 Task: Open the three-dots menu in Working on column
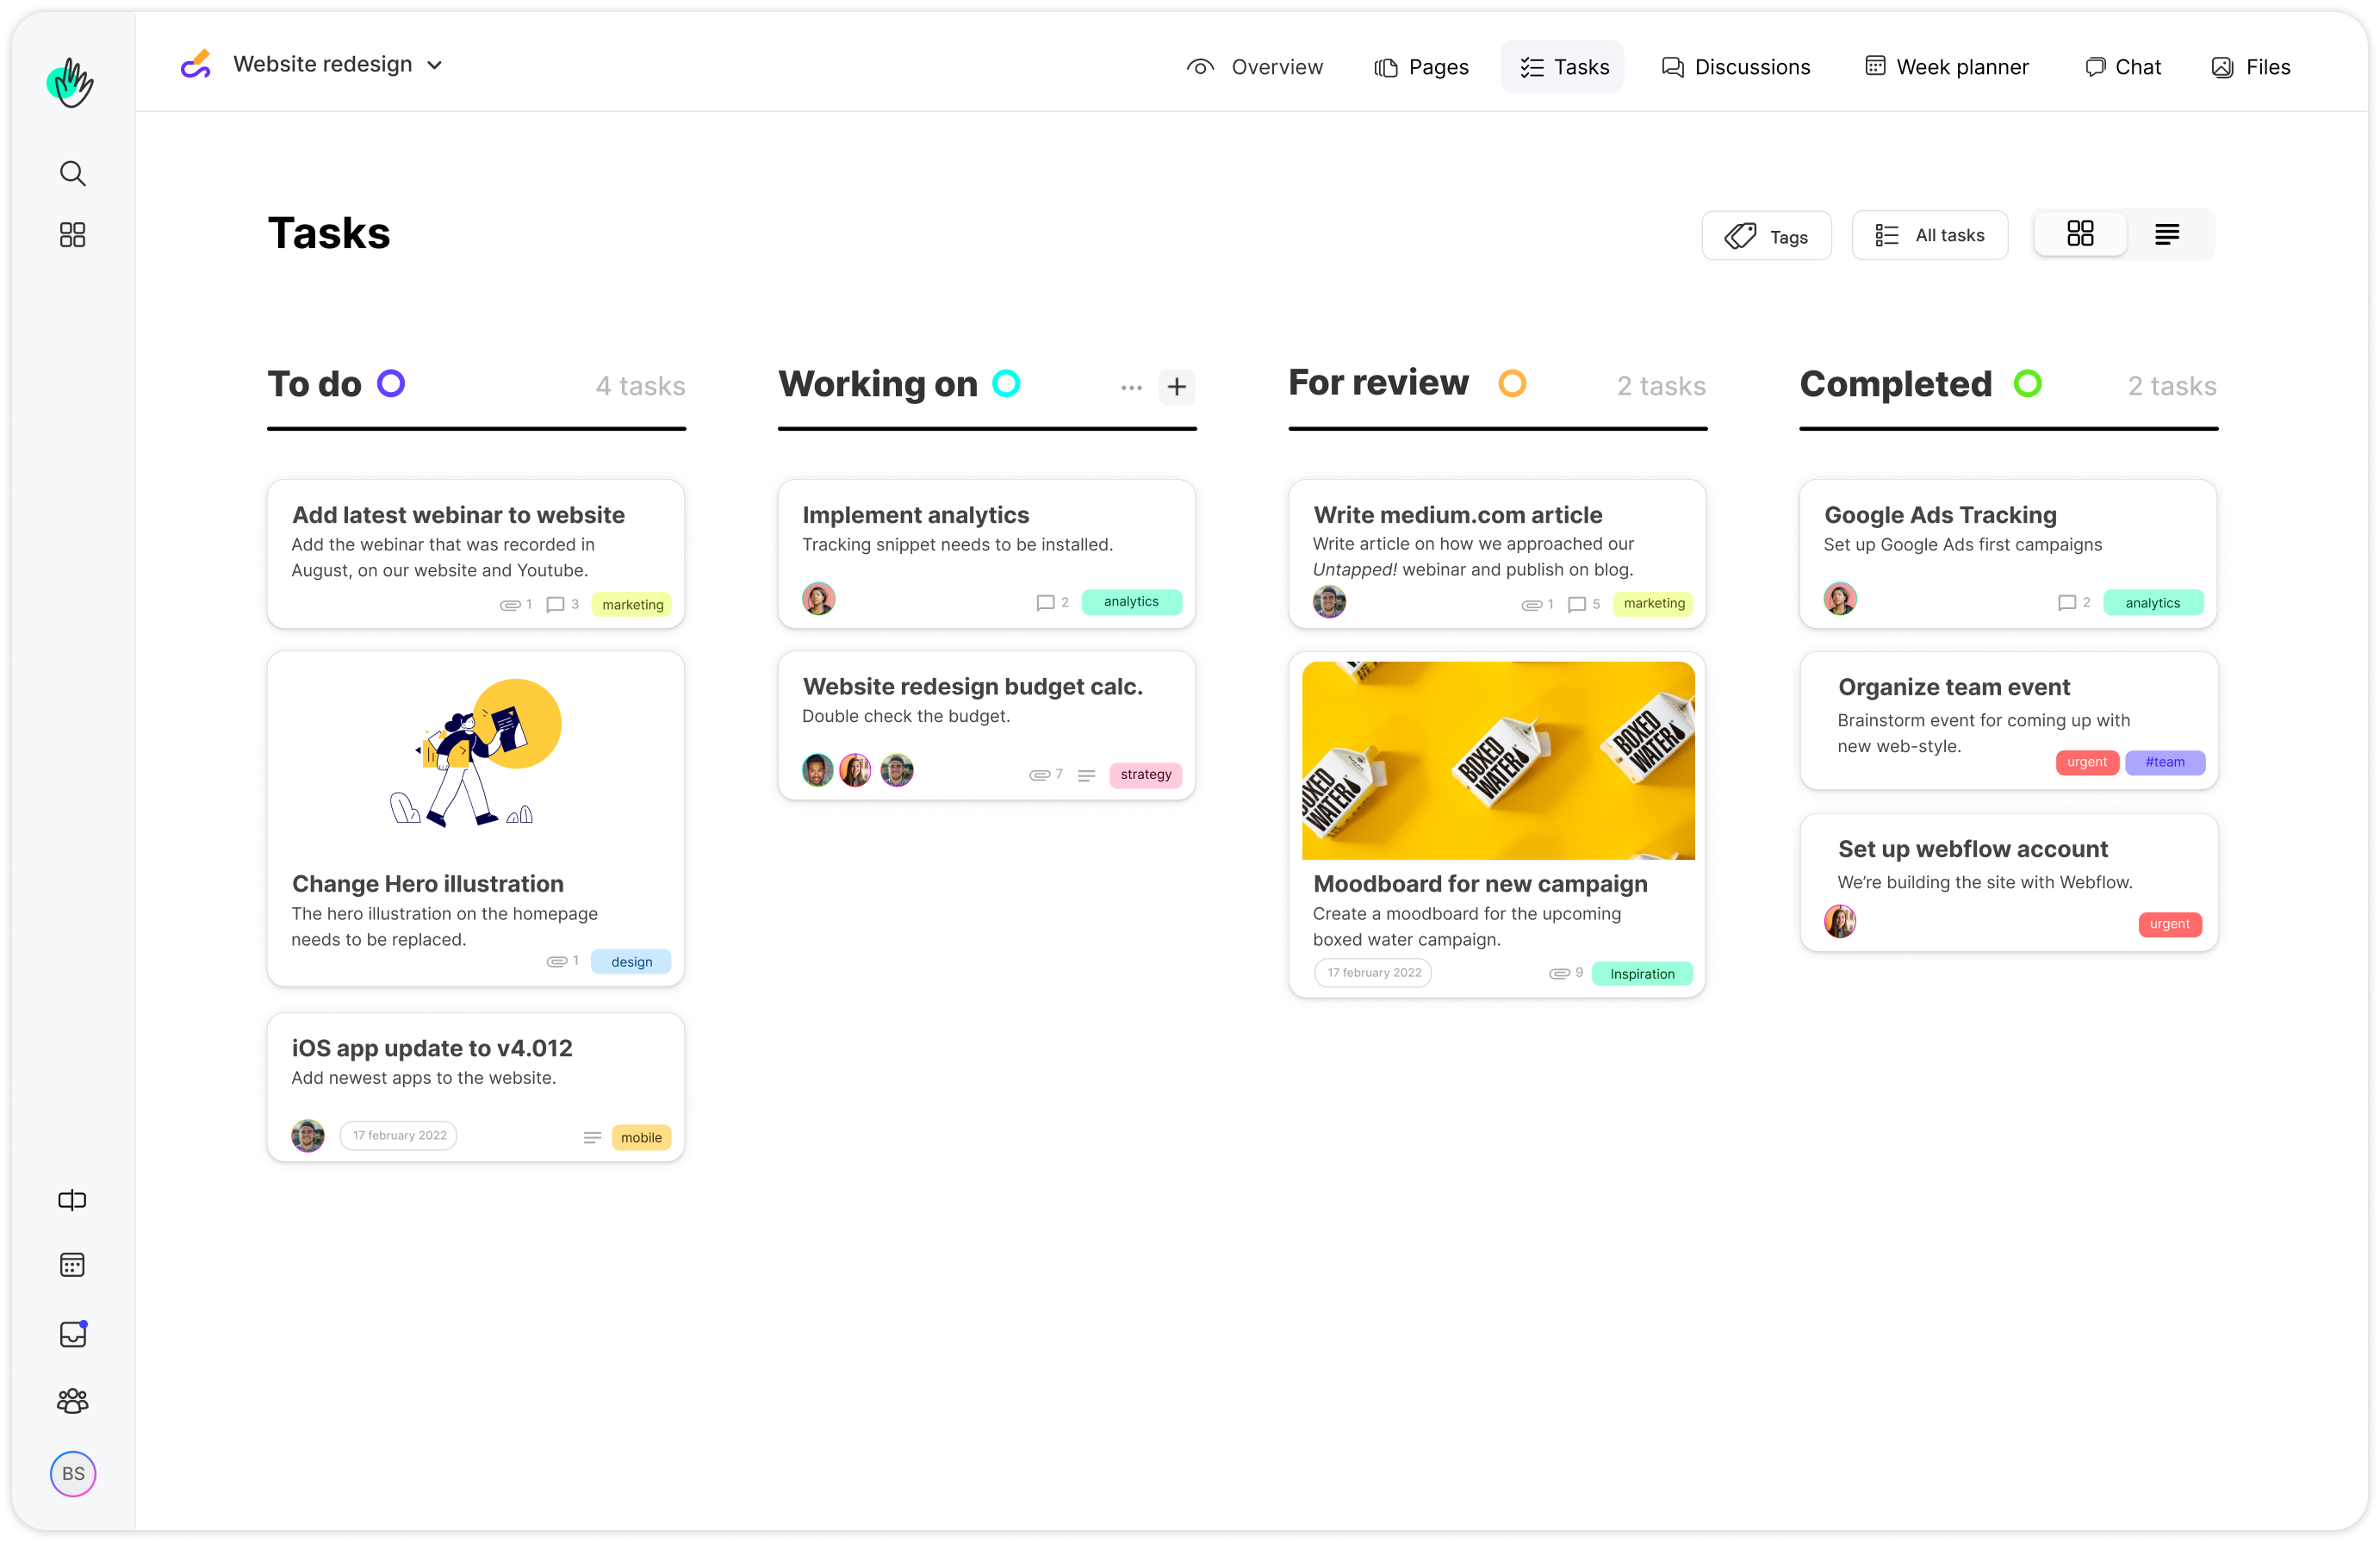click(x=1131, y=387)
